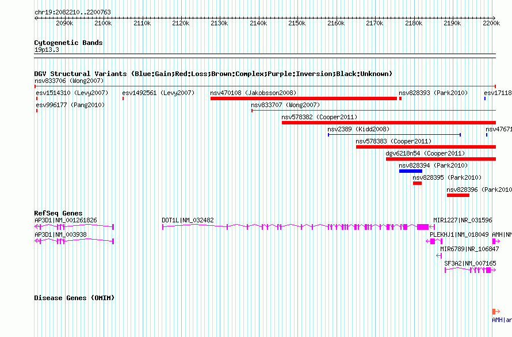Click the PLEKHJ1 gene structure glyph

[434, 241]
